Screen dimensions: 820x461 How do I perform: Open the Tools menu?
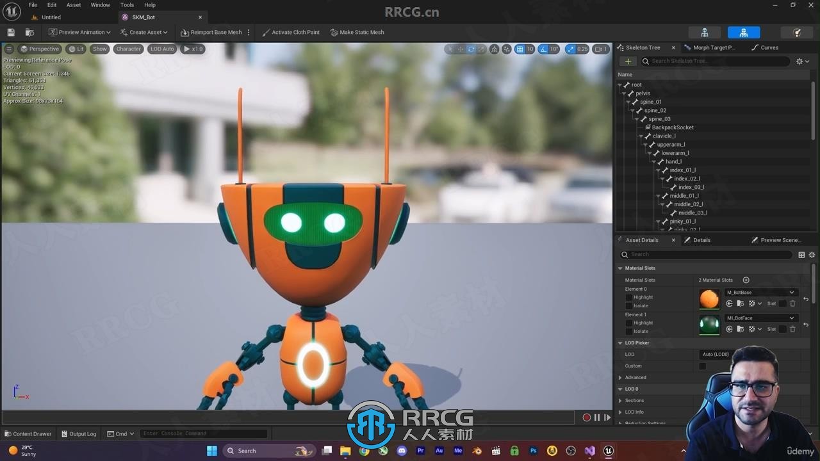click(x=127, y=5)
